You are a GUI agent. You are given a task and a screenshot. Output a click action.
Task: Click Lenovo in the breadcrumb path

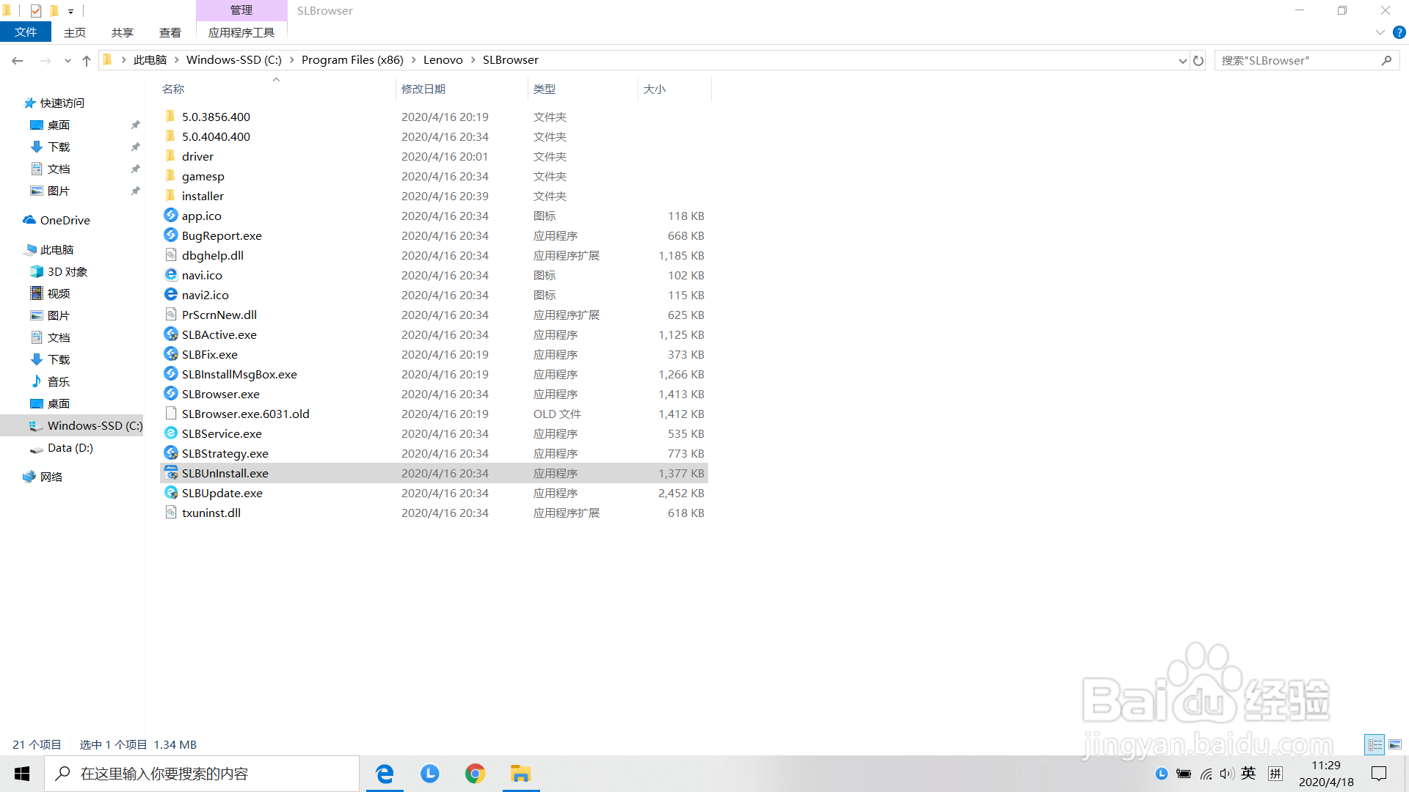click(443, 60)
